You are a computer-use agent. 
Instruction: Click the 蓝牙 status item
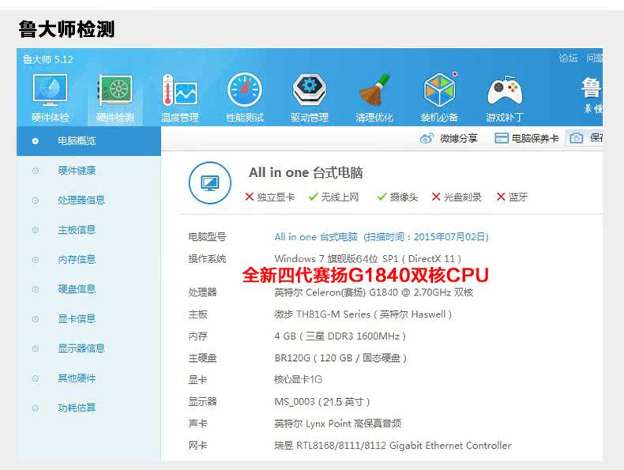(512, 197)
